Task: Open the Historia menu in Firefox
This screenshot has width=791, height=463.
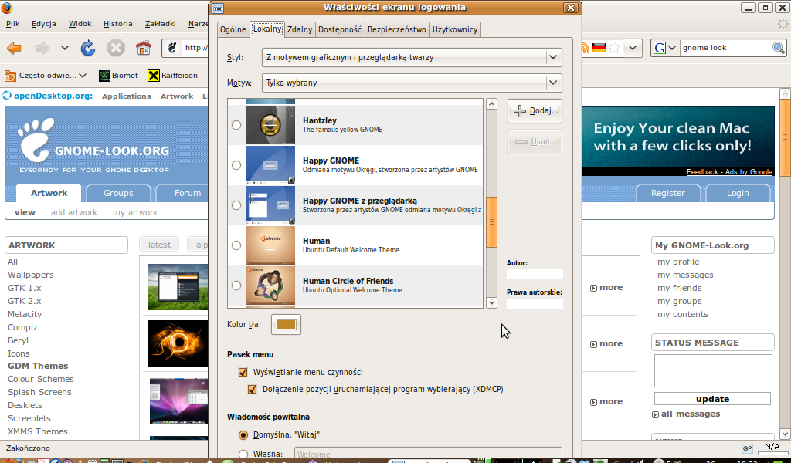Action: (x=117, y=24)
